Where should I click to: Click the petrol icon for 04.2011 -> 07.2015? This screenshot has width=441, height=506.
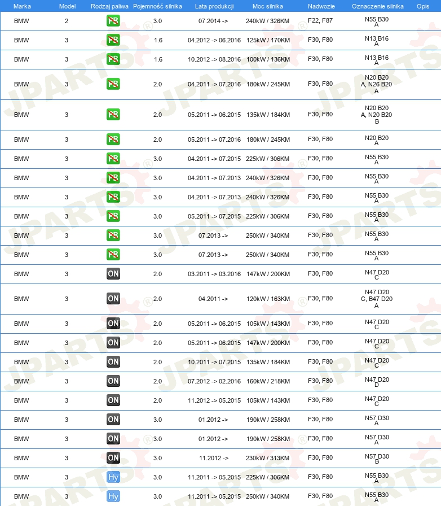point(113,159)
